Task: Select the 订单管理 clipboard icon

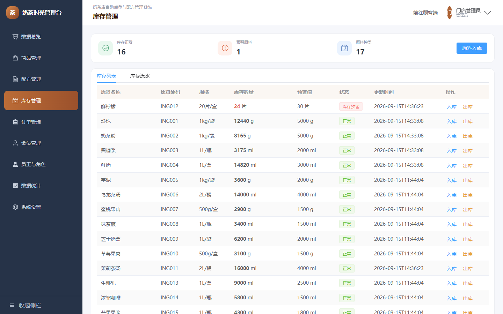Action: coord(15,122)
